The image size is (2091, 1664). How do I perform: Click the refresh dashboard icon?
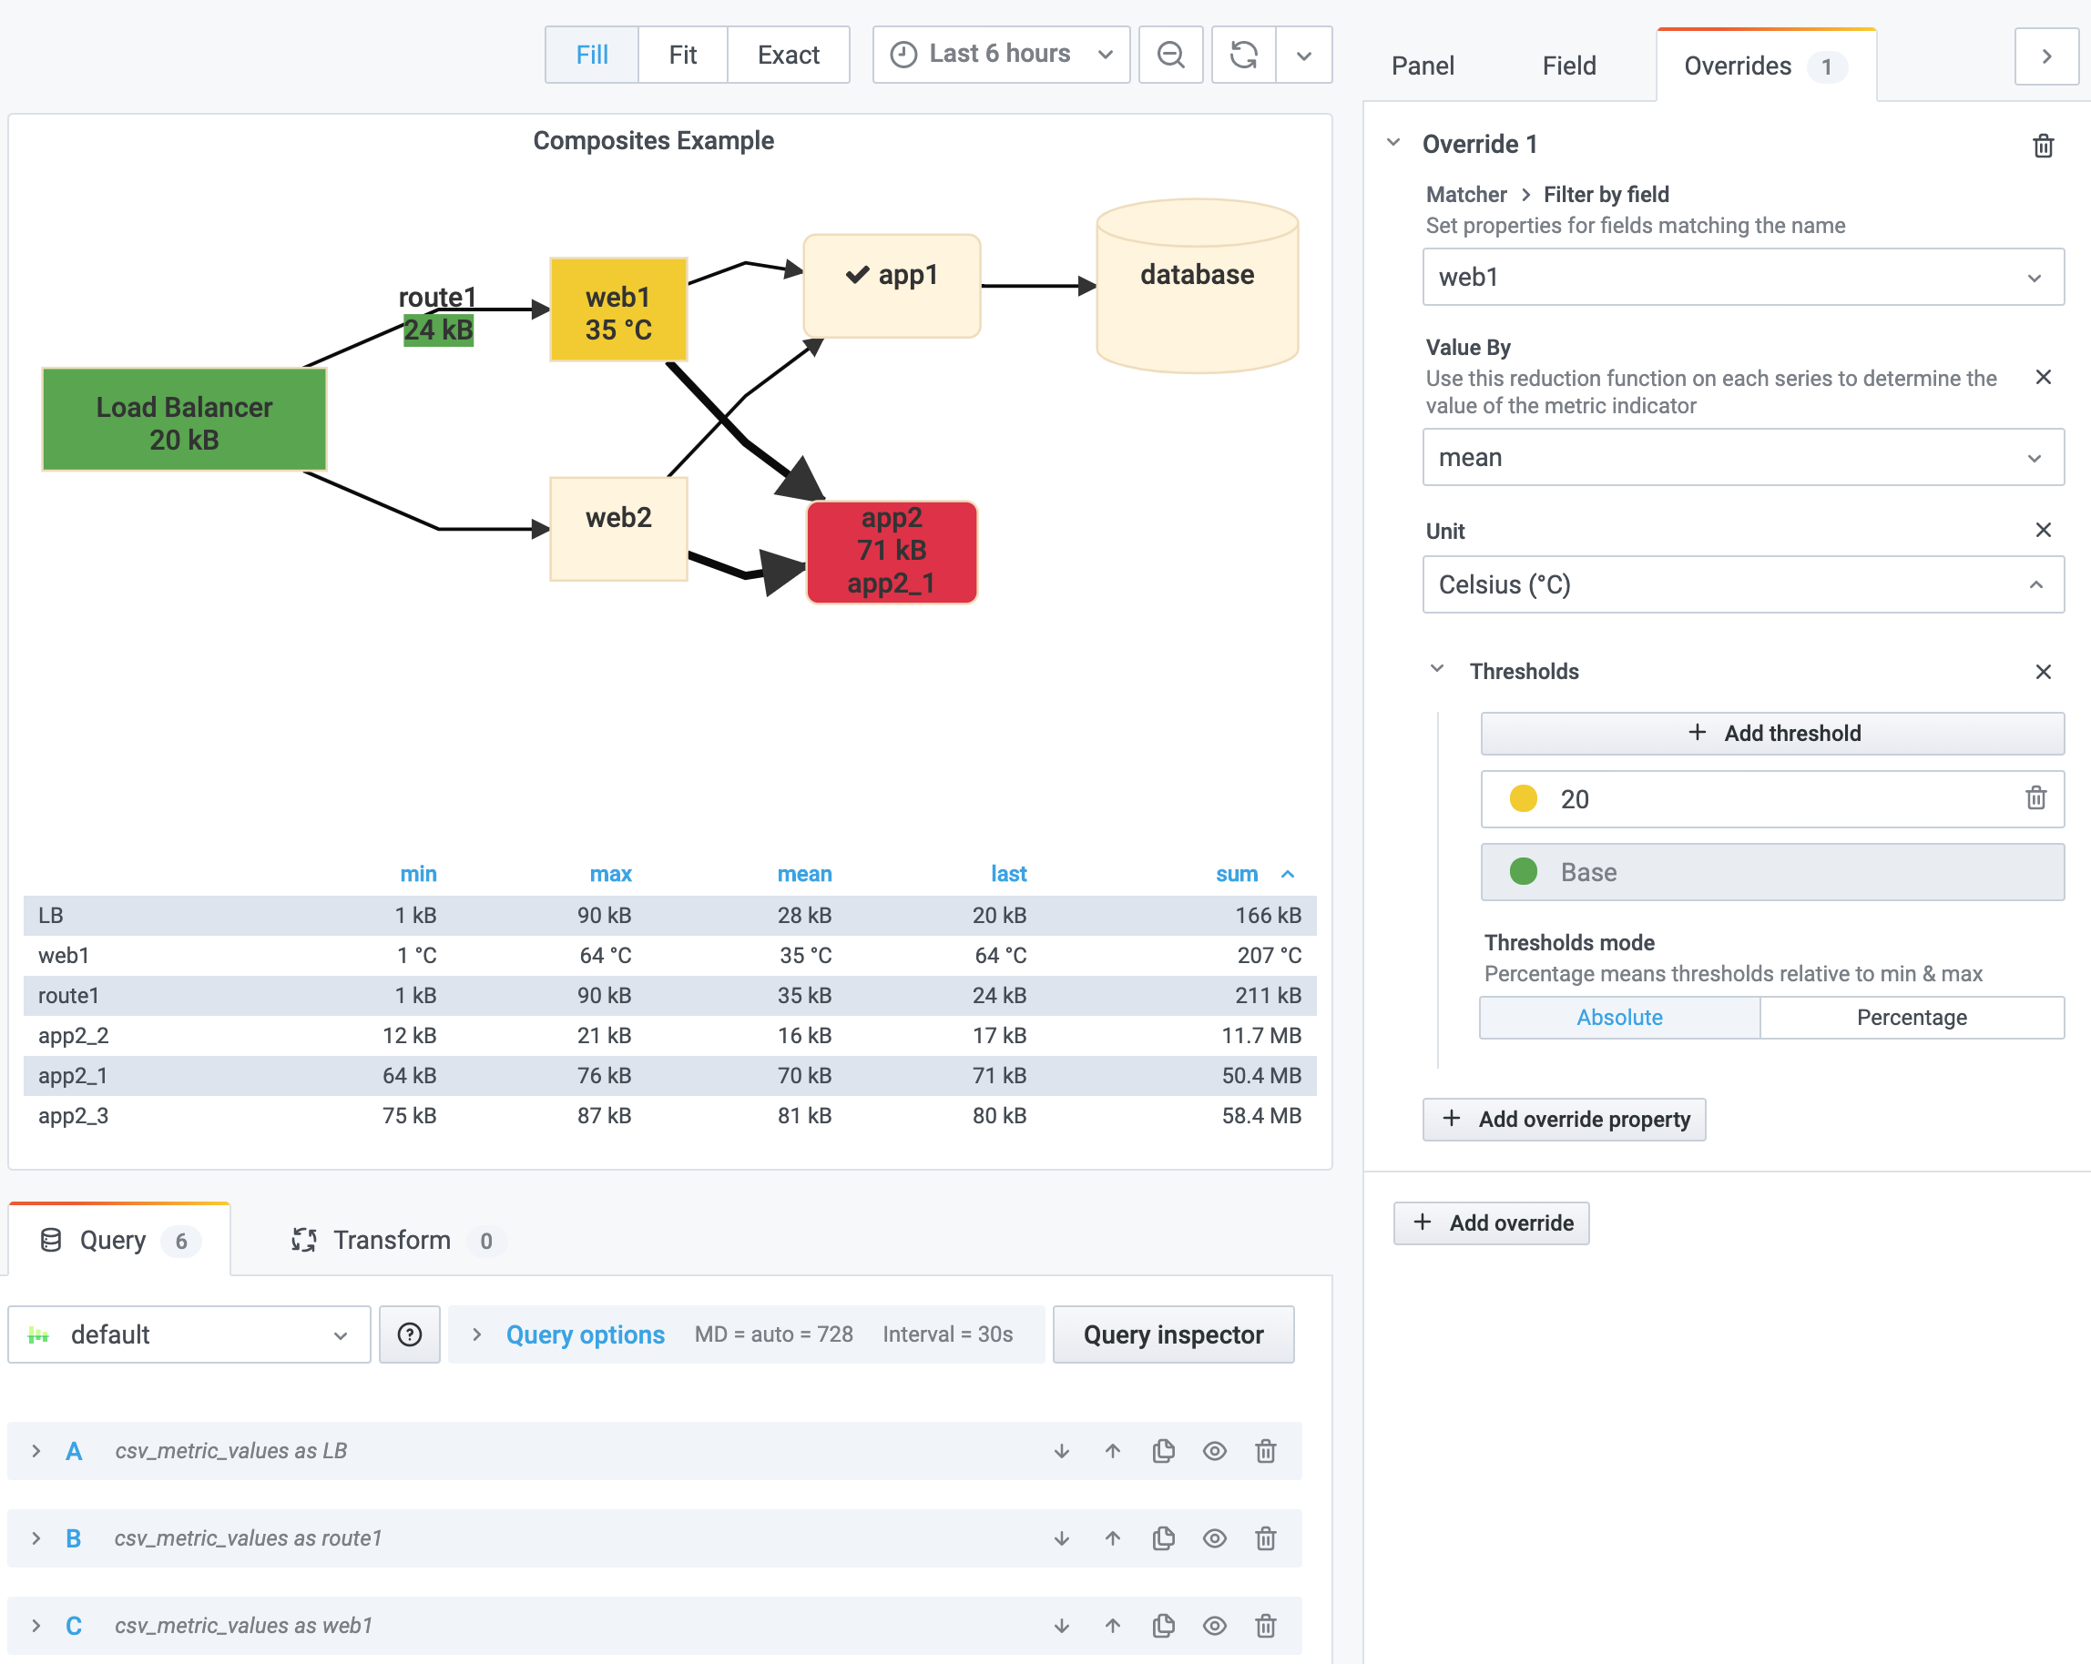point(1243,56)
